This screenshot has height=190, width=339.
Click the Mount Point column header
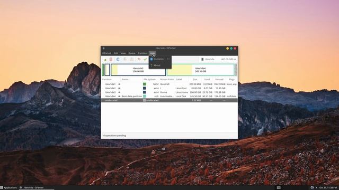tap(167, 80)
